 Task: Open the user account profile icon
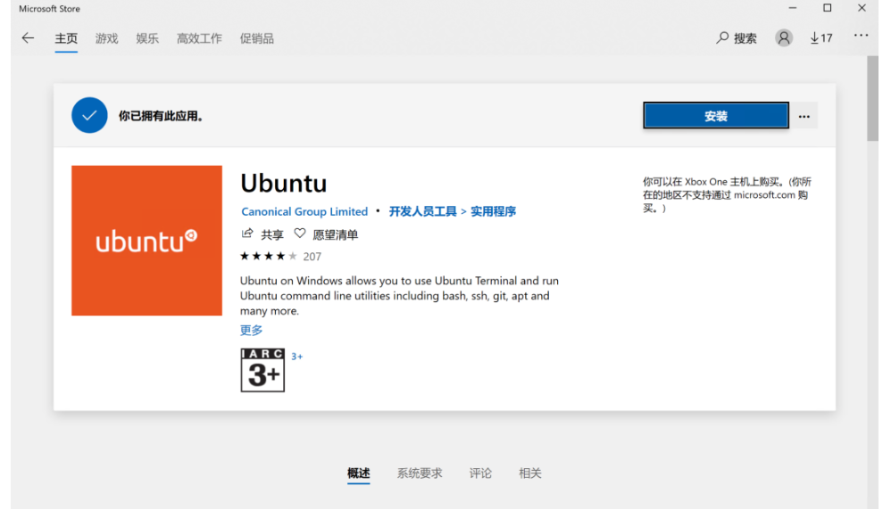[x=784, y=38]
